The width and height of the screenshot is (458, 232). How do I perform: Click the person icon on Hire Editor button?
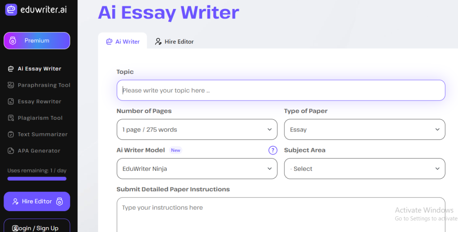[16, 201]
